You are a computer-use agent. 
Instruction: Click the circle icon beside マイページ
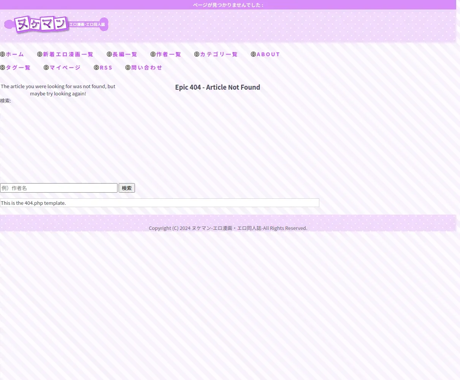[x=46, y=68]
